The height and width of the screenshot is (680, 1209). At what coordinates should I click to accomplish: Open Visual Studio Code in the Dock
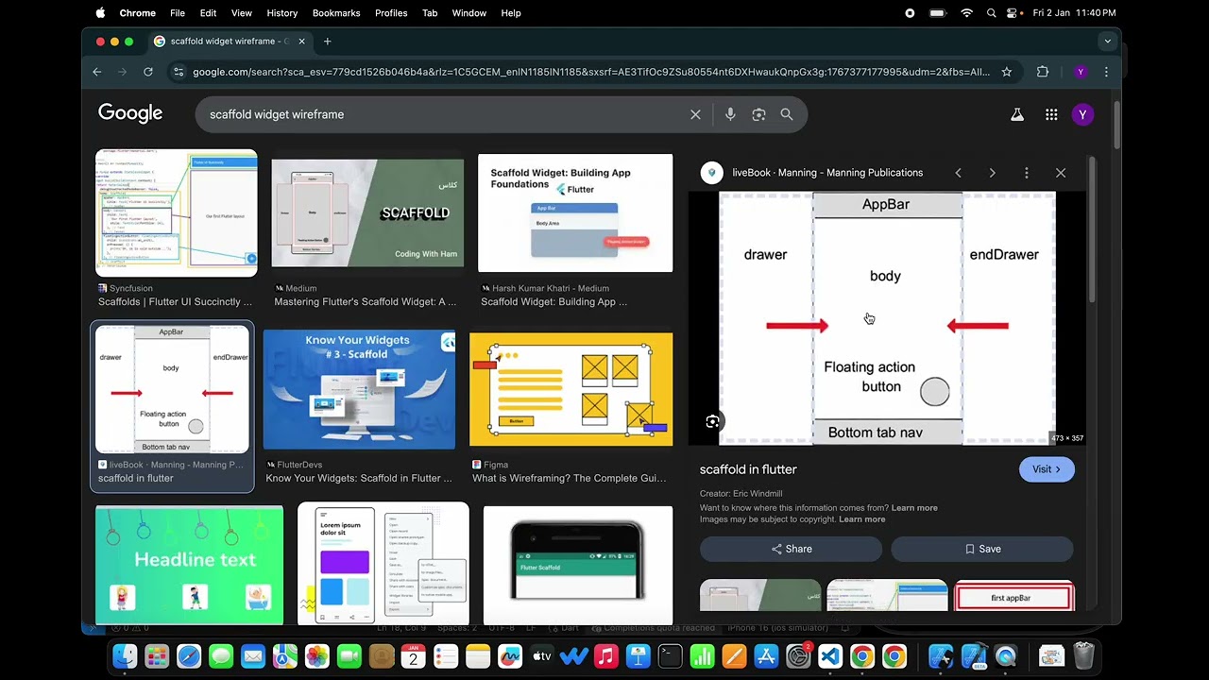pos(830,656)
